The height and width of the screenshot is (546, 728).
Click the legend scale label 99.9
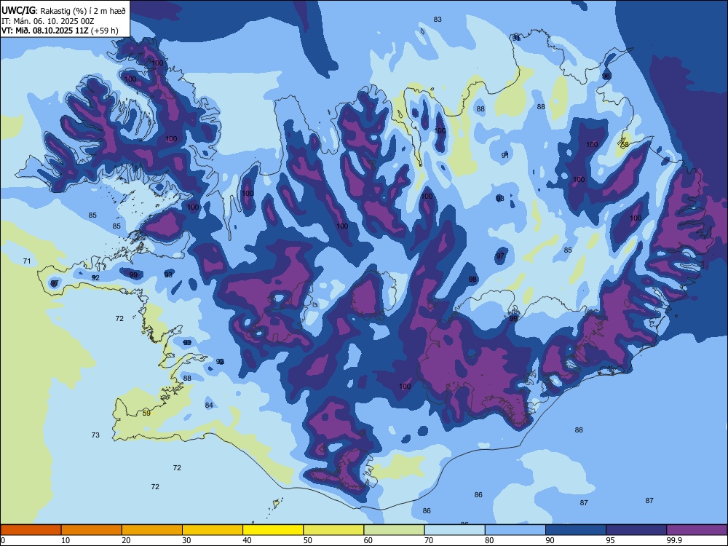coord(673,540)
